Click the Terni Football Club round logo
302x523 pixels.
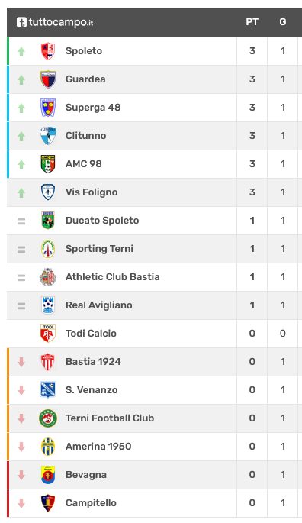click(x=48, y=418)
